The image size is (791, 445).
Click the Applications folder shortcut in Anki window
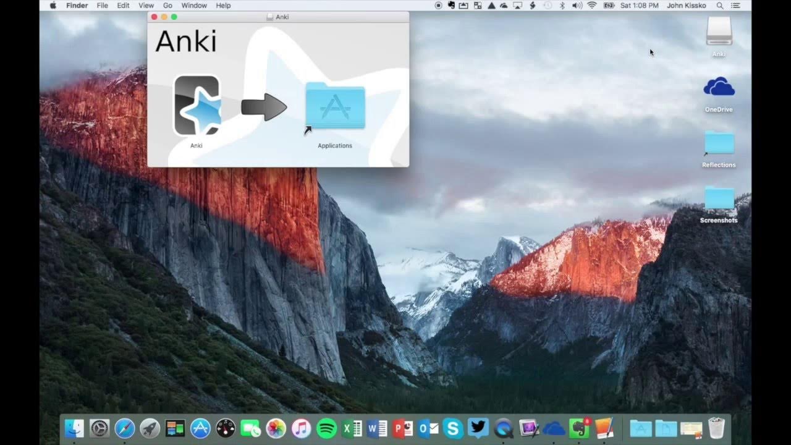[335, 106]
